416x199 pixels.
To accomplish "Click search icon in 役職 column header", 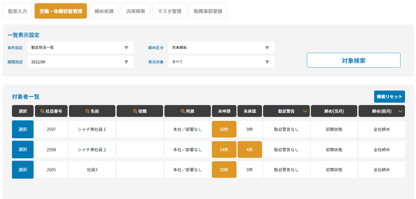I will [135, 111].
